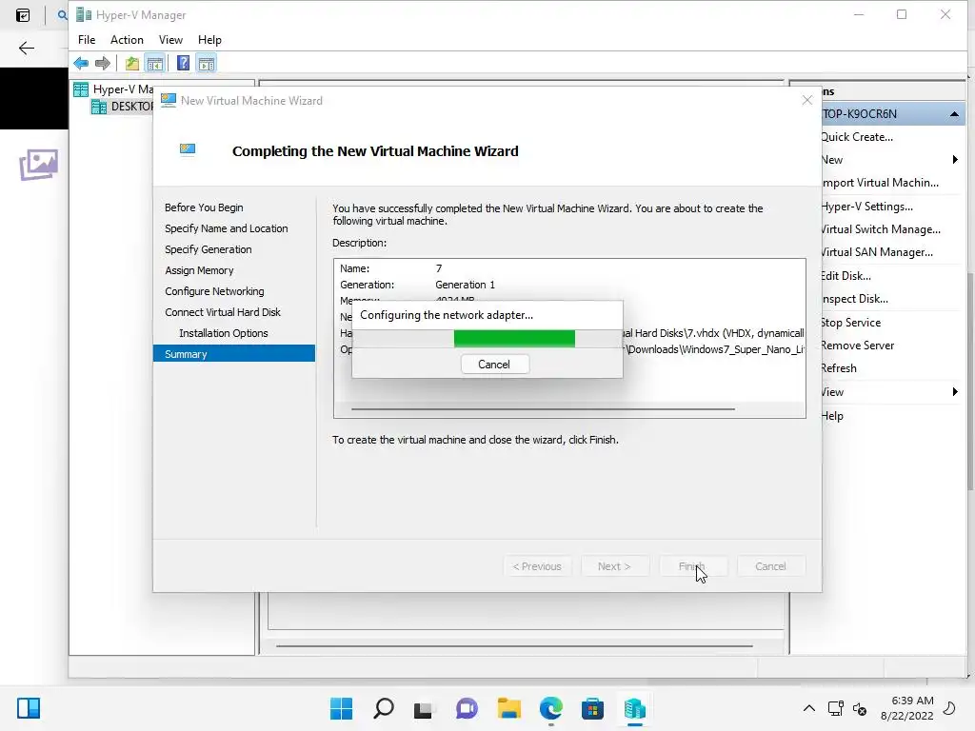Click the back arrow in background window
The image size is (975, 731).
(x=26, y=48)
